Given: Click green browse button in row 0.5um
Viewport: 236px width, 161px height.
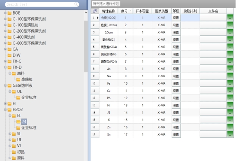Looking at the screenshot, I should click(230, 32).
